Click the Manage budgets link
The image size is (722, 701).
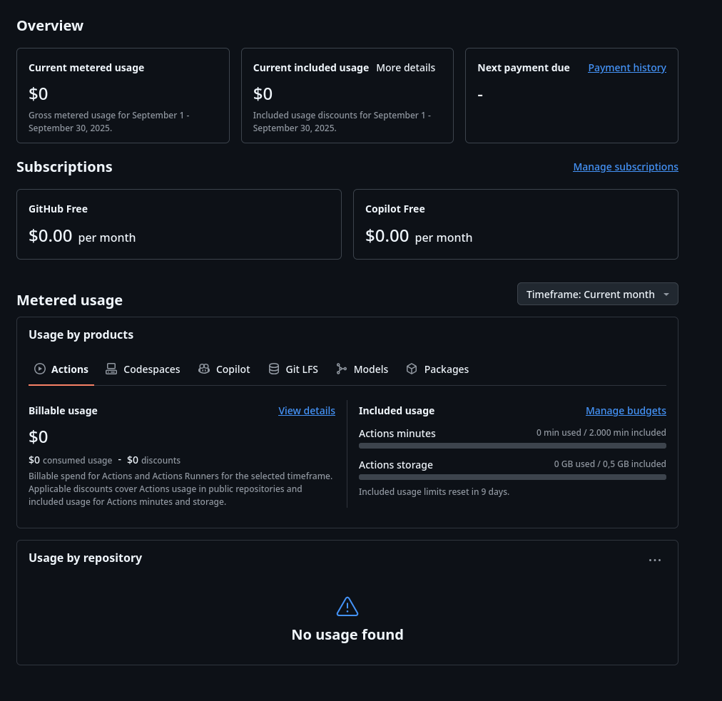coord(626,411)
